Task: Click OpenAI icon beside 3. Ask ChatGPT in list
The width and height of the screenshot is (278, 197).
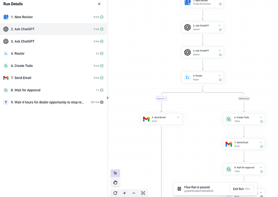Action: coord(6,41)
